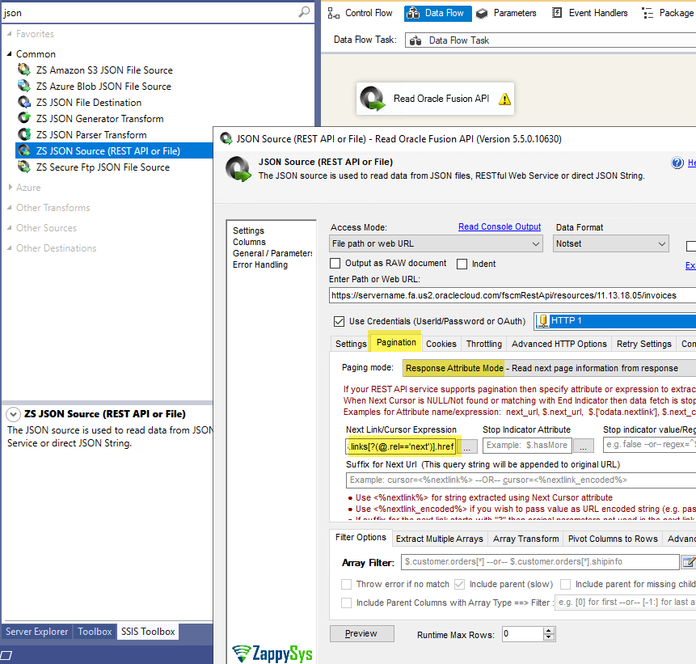This screenshot has height=664, width=696.
Task: Open the Advanced HTTP Options tab
Action: point(559,344)
